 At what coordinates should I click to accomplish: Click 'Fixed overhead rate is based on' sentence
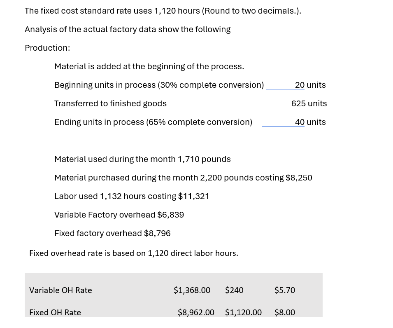(x=134, y=253)
